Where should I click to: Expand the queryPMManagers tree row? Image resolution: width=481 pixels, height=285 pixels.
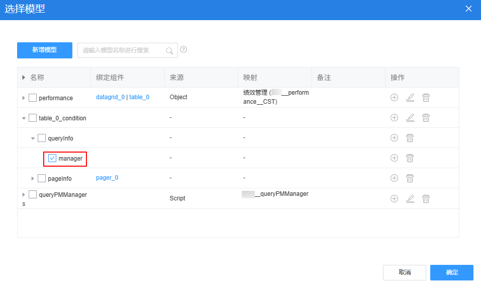pos(24,194)
